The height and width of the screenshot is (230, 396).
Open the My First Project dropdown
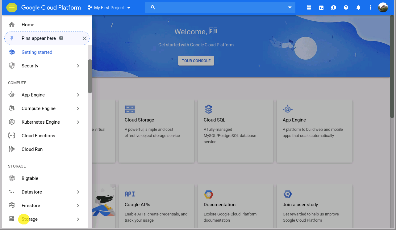tap(109, 7)
